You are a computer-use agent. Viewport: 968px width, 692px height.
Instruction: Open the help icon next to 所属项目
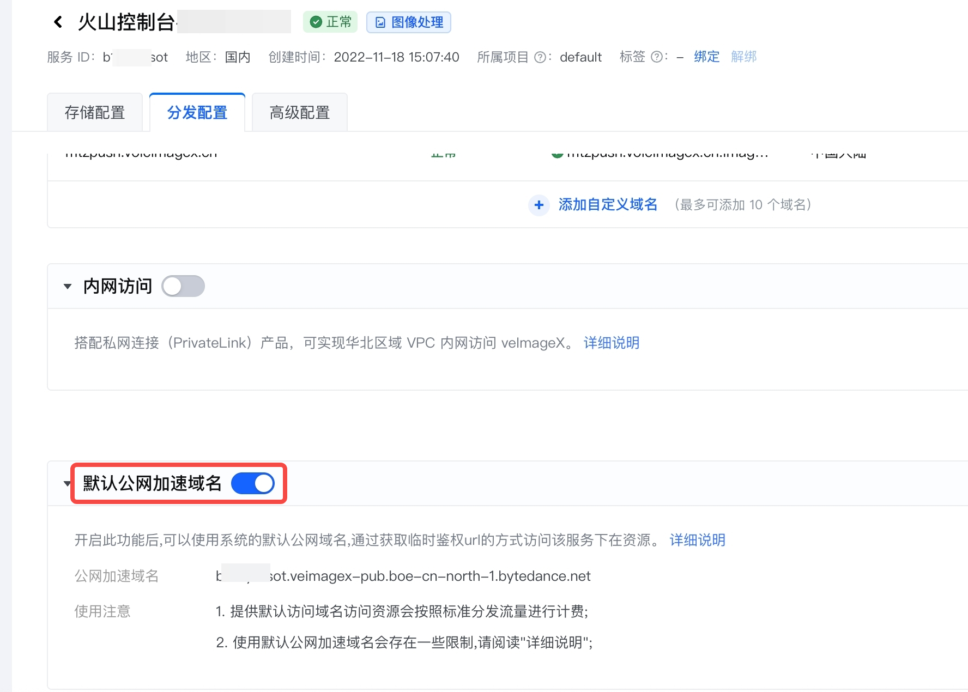[x=540, y=57]
